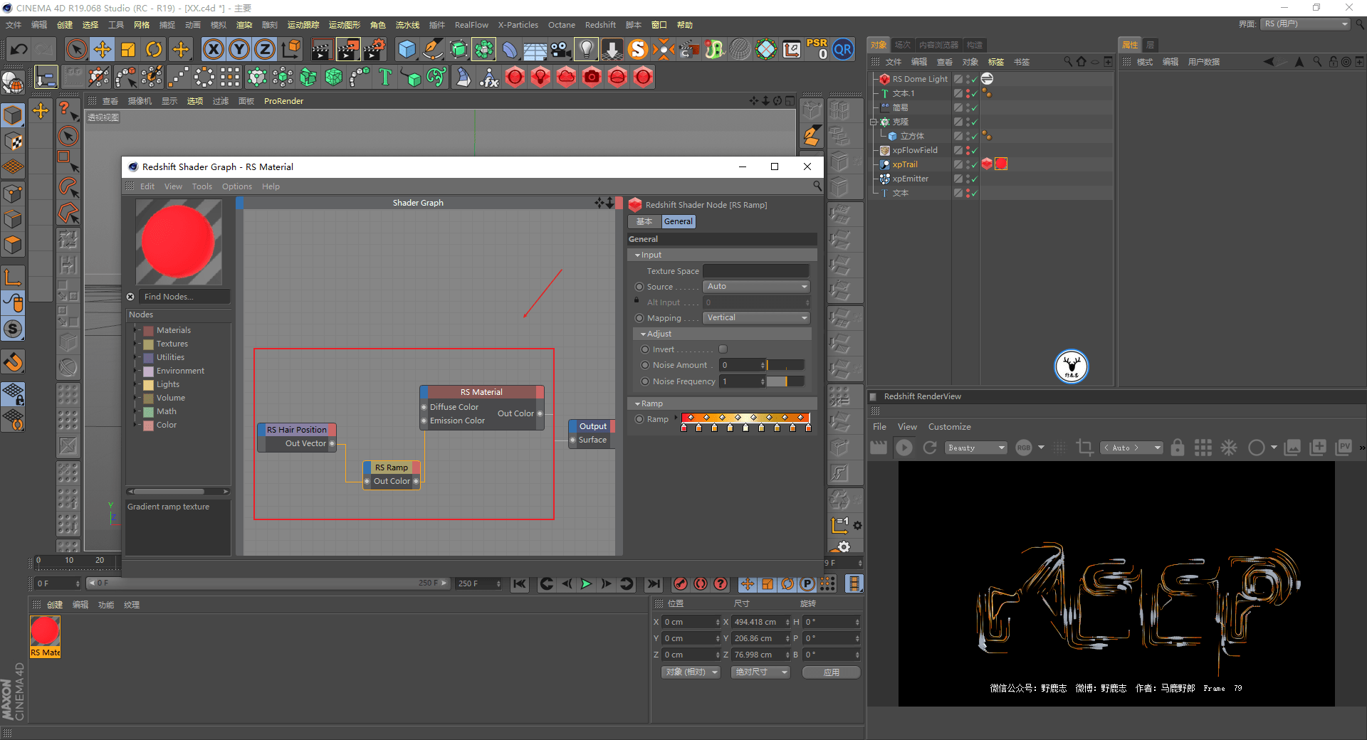Toggle the Source radio circle

(x=639, y=287)
